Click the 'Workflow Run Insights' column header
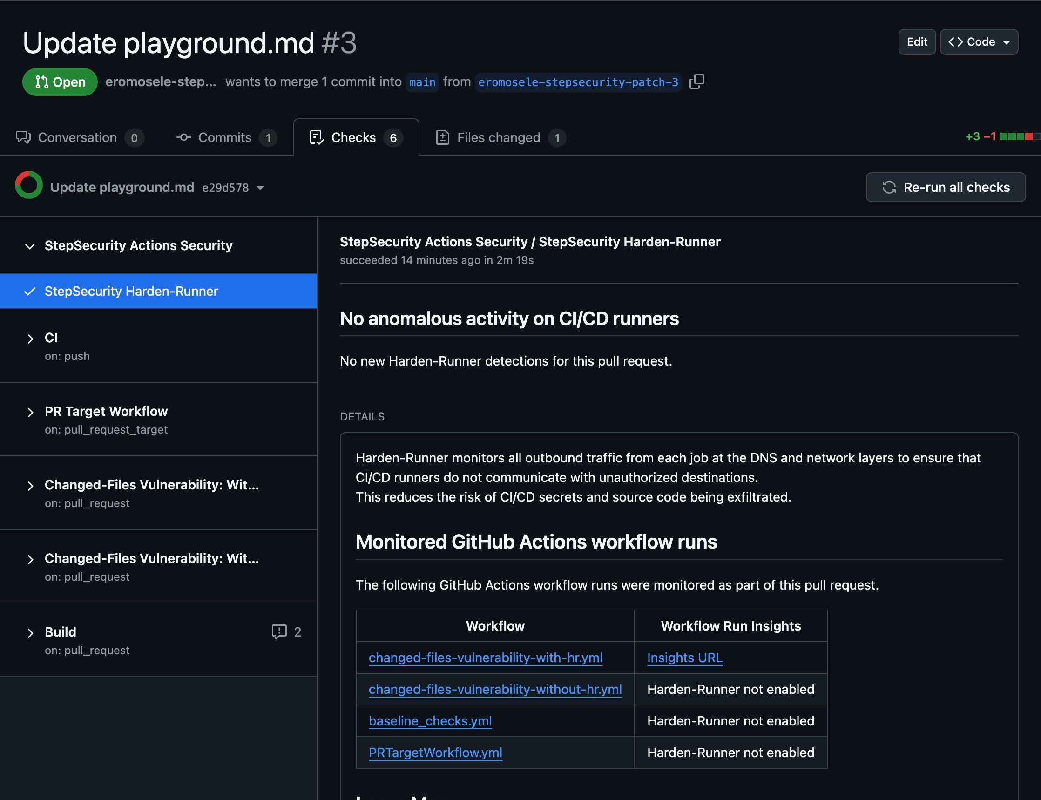 pos(730,626)
